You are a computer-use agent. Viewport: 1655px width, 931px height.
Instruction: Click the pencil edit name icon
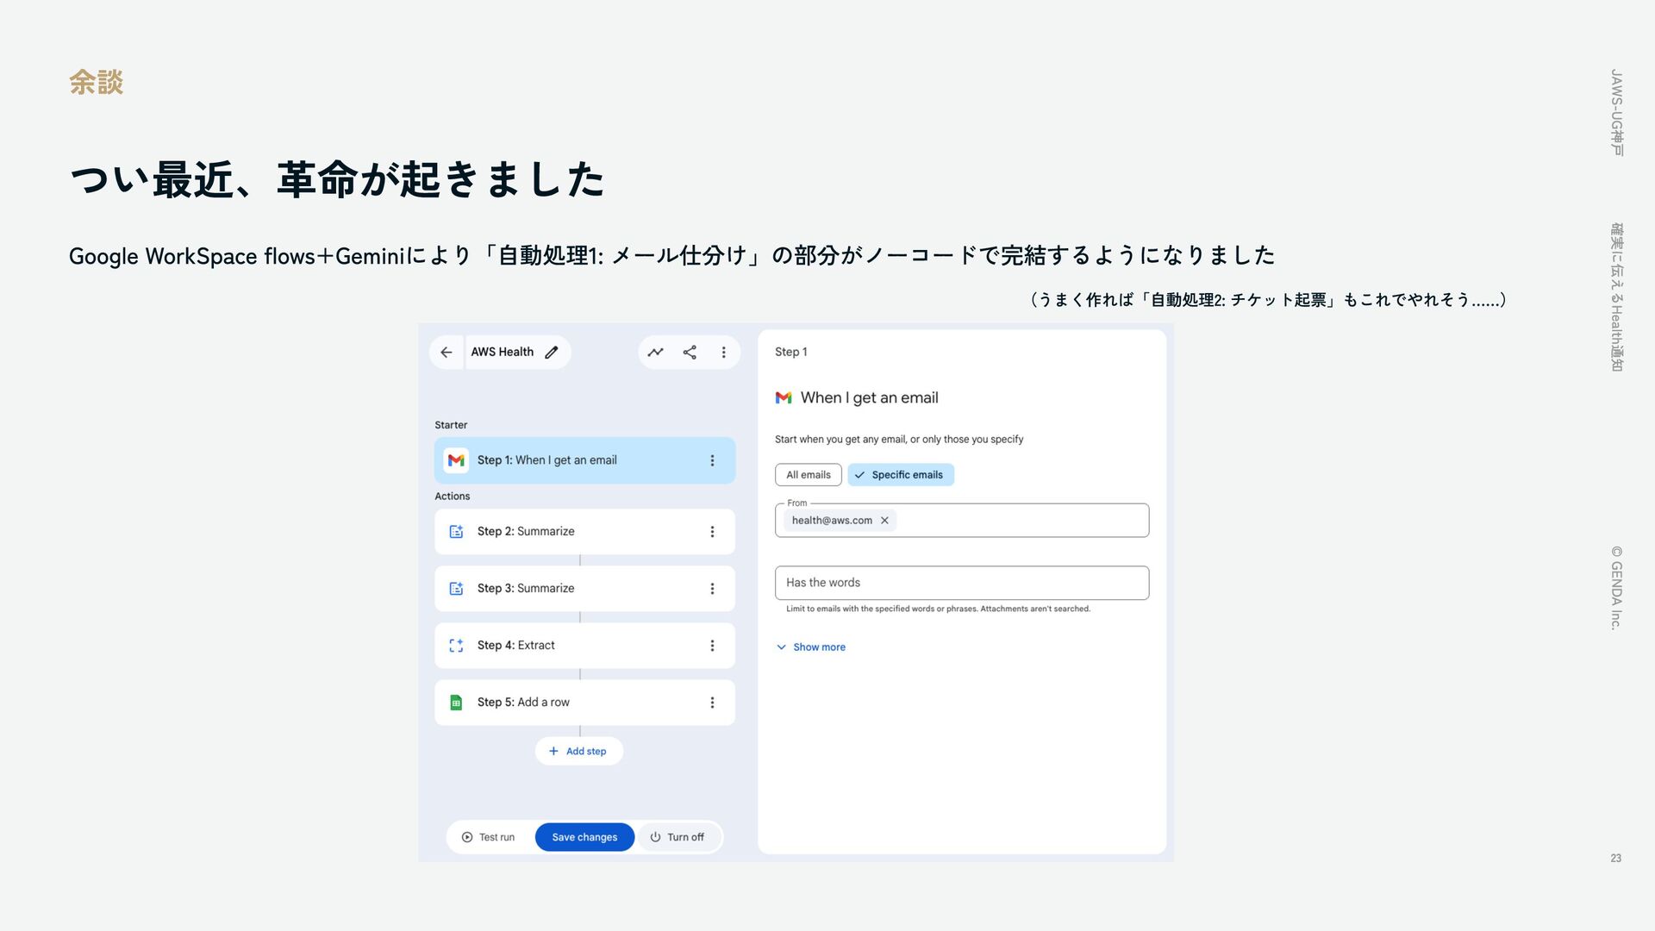click(552, 353)
